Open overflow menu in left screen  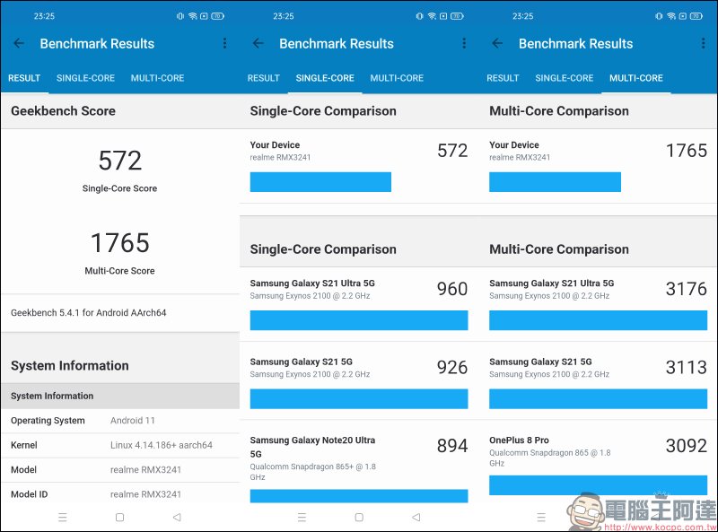[x=224, y=43]
